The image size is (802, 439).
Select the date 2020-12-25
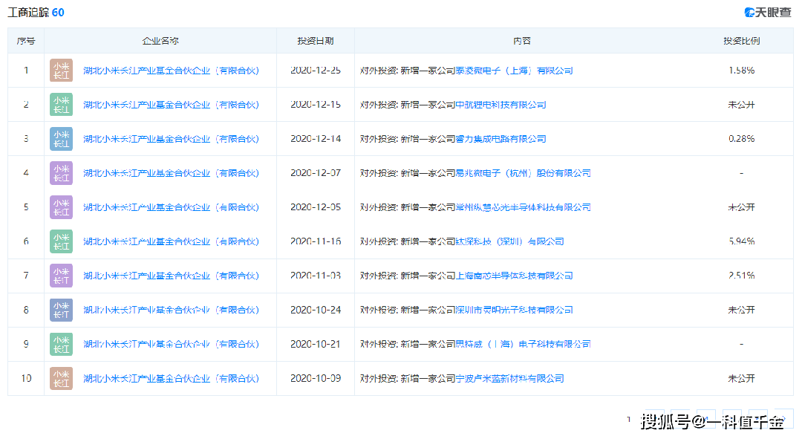tap(316, 70)
